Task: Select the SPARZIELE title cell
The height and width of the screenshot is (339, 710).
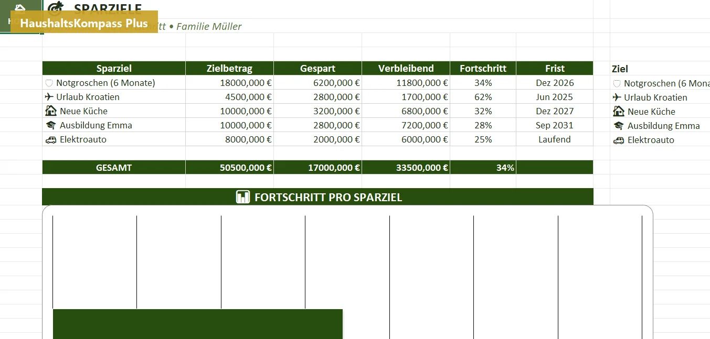Action: (108, 8)
